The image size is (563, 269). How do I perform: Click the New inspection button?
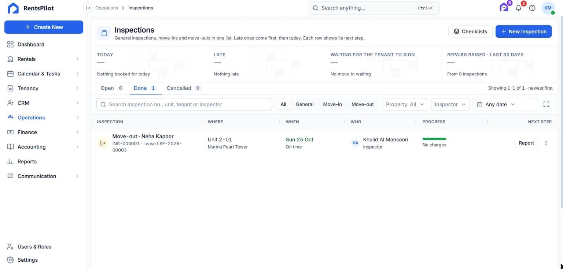pyautogui.click(x=523, y=31)
